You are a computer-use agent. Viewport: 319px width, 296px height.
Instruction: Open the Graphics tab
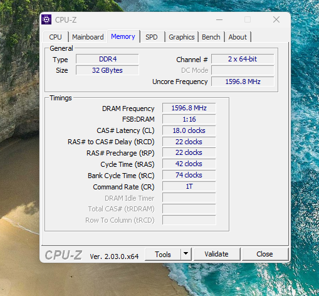(182, 37)
